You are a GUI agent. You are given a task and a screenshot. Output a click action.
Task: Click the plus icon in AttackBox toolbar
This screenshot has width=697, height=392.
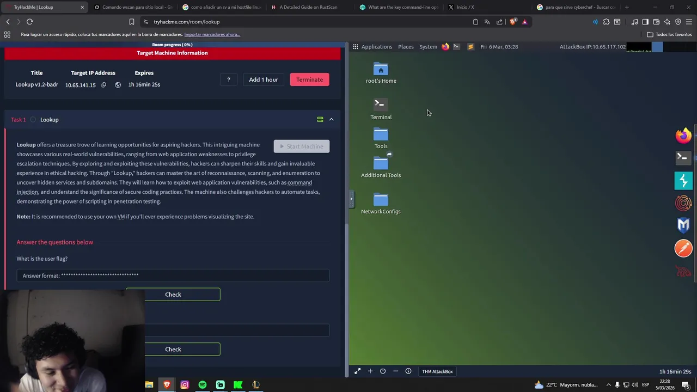(x=370, y=371)
